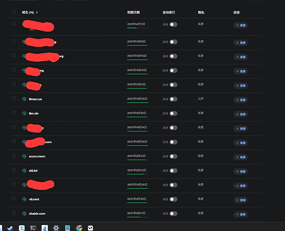
Task: Click the date 2027年9月14日
Action: tap(136, 156)
